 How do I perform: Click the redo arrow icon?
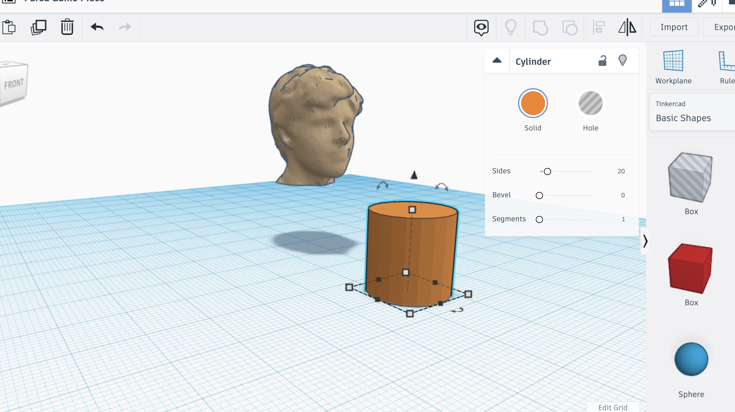click(x=125, y=27)
